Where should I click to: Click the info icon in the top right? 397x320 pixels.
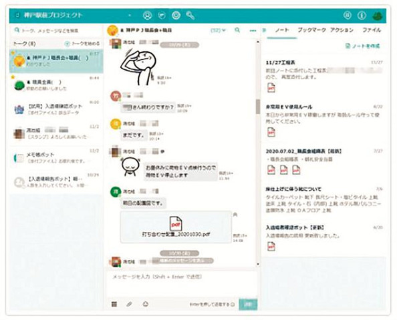click(x=362, y=15)
